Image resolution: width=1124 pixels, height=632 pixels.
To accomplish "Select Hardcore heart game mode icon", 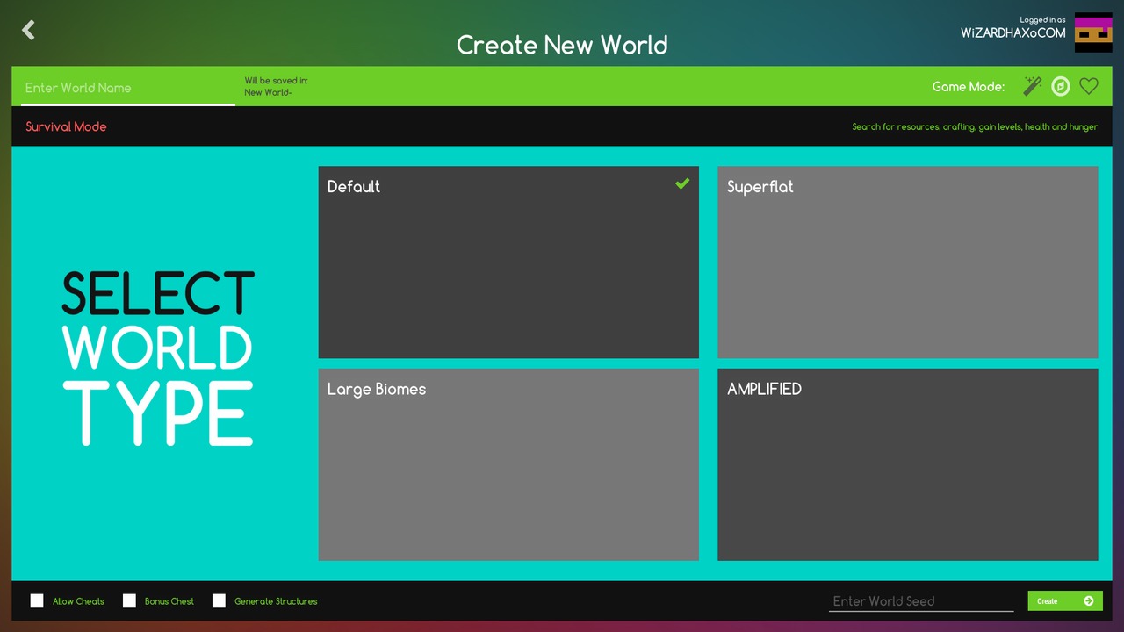I will pos(1089,86).
